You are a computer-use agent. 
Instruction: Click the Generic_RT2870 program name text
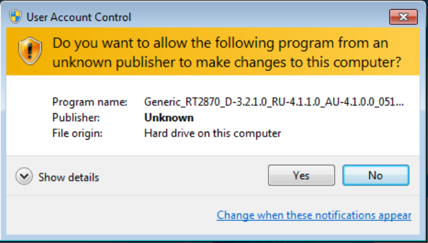click(274, 102)
